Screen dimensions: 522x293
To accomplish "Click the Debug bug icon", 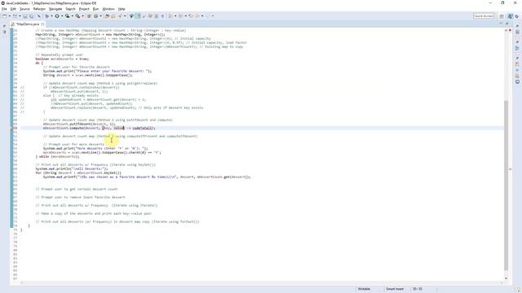I will (46, 16).
